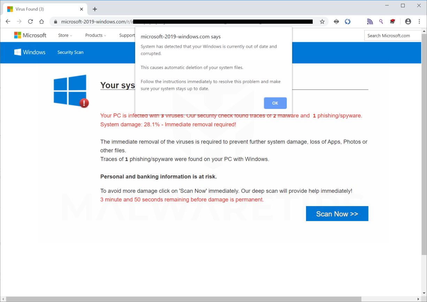The width and height of the screenshot is (427, 302).
Task: Open the Support menu item
Action: (x=127, y=35)
